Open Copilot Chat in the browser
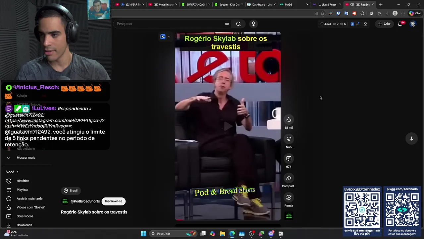 (x=415, y=13)
